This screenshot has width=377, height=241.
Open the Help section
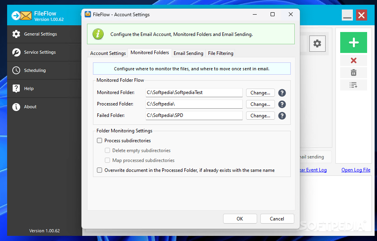tap(44, 88)
